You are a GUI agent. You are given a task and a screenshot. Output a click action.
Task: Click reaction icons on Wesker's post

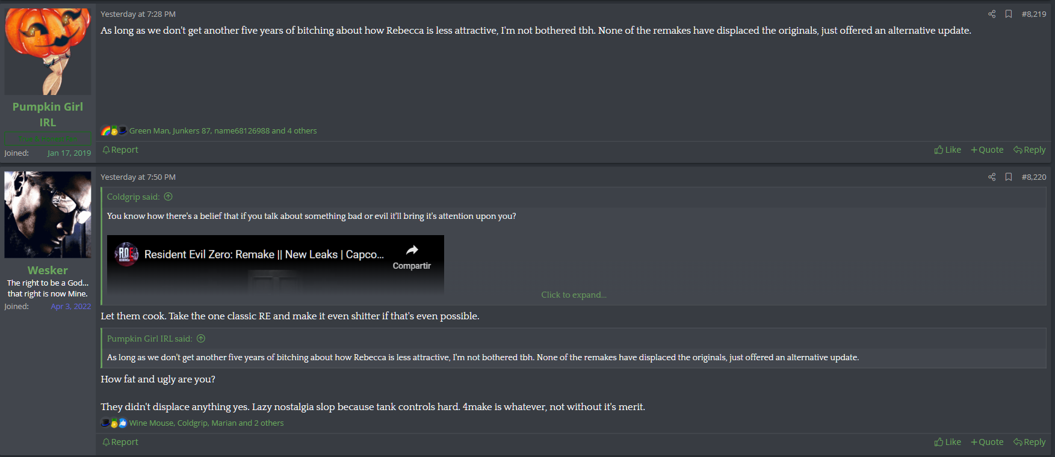tap(114, 423)
